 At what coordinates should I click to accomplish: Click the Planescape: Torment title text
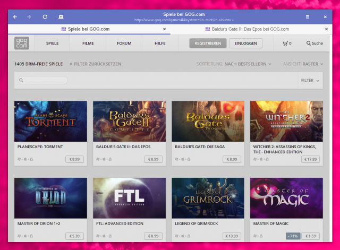tap(40, 146)
